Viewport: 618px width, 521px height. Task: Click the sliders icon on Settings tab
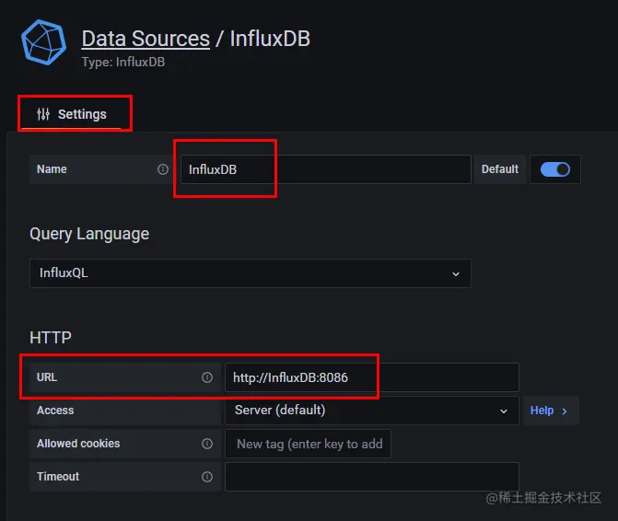43,114
